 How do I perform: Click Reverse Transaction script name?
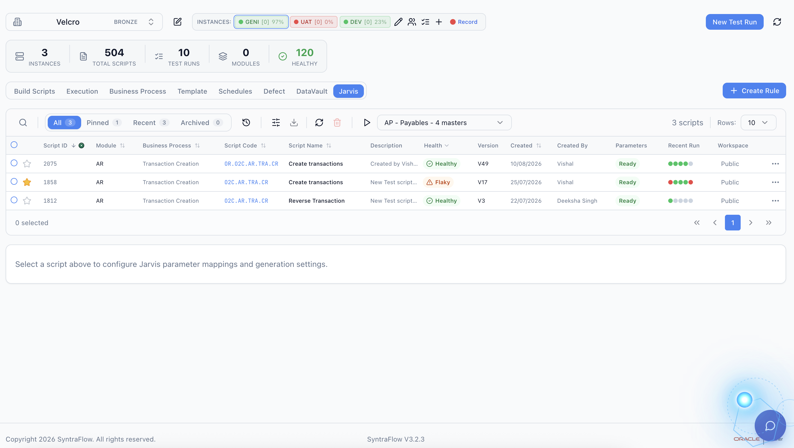(316, 201)
